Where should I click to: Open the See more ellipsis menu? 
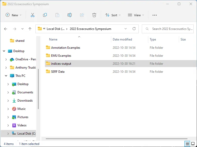coord(155,15)
